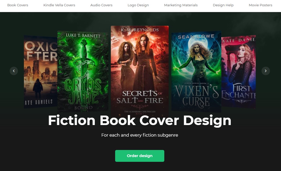Viewport: 281px width, 171px height.
Task: Go to the Design Help page
Action: [223, 5]
